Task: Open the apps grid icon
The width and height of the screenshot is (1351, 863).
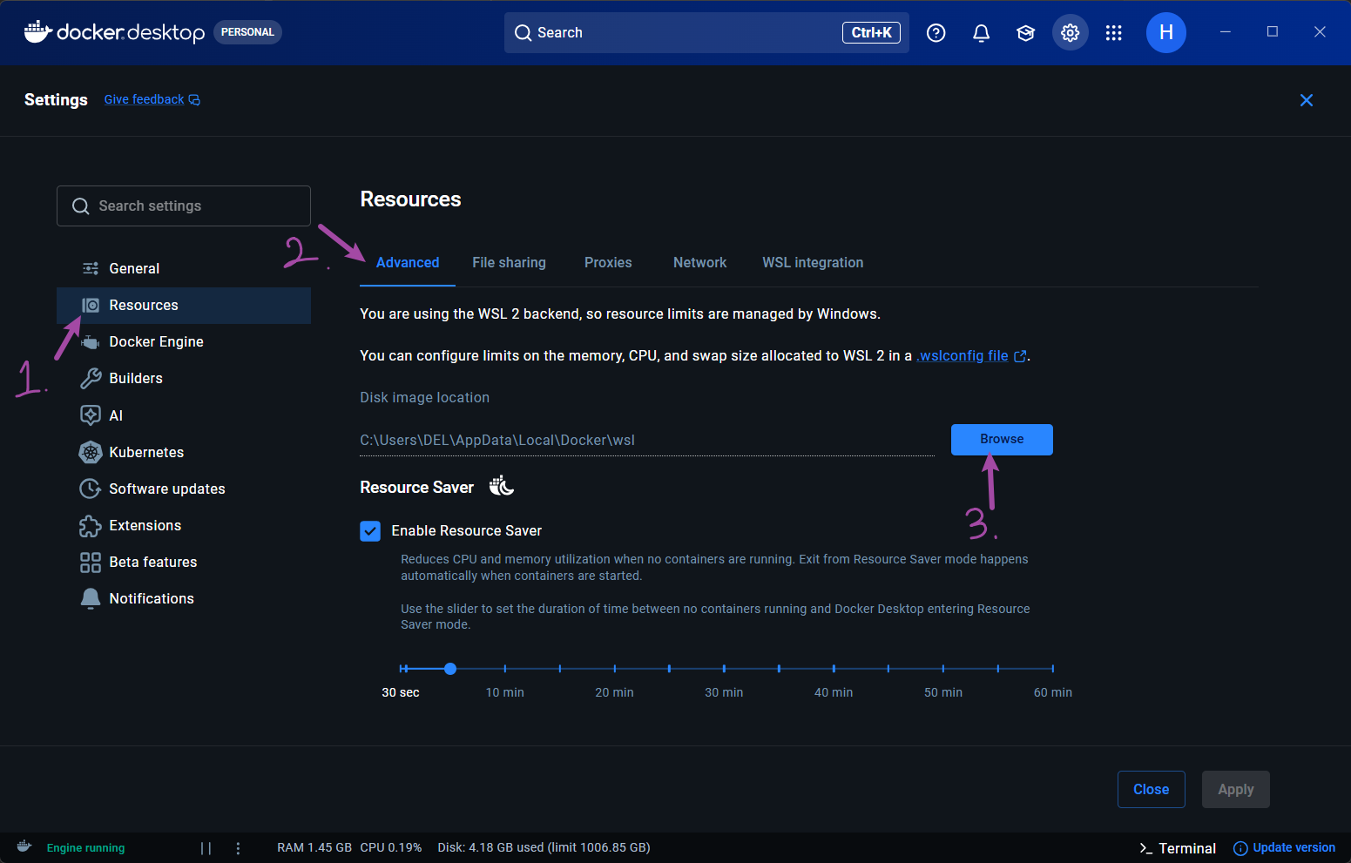Action: 1113,33
